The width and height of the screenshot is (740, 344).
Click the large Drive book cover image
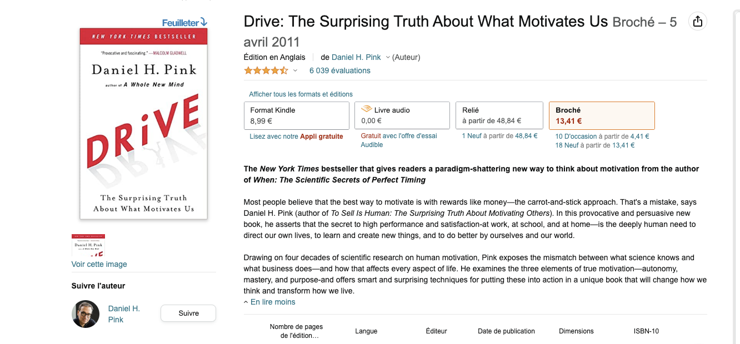[143, 124]
